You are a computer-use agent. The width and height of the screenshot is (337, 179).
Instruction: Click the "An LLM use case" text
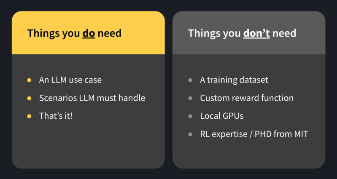pyautogui.click(x=70, y=80)
